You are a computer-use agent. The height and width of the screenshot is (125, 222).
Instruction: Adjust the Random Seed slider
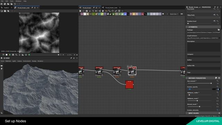[199, 24]
